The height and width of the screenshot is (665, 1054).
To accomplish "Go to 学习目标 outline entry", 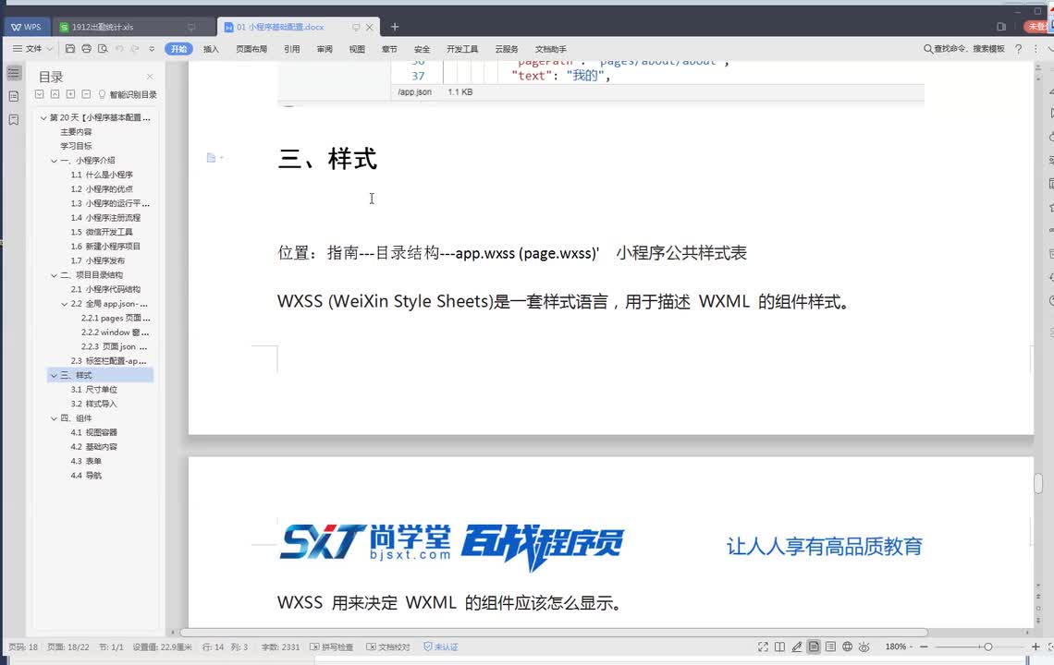I will 76,146.
